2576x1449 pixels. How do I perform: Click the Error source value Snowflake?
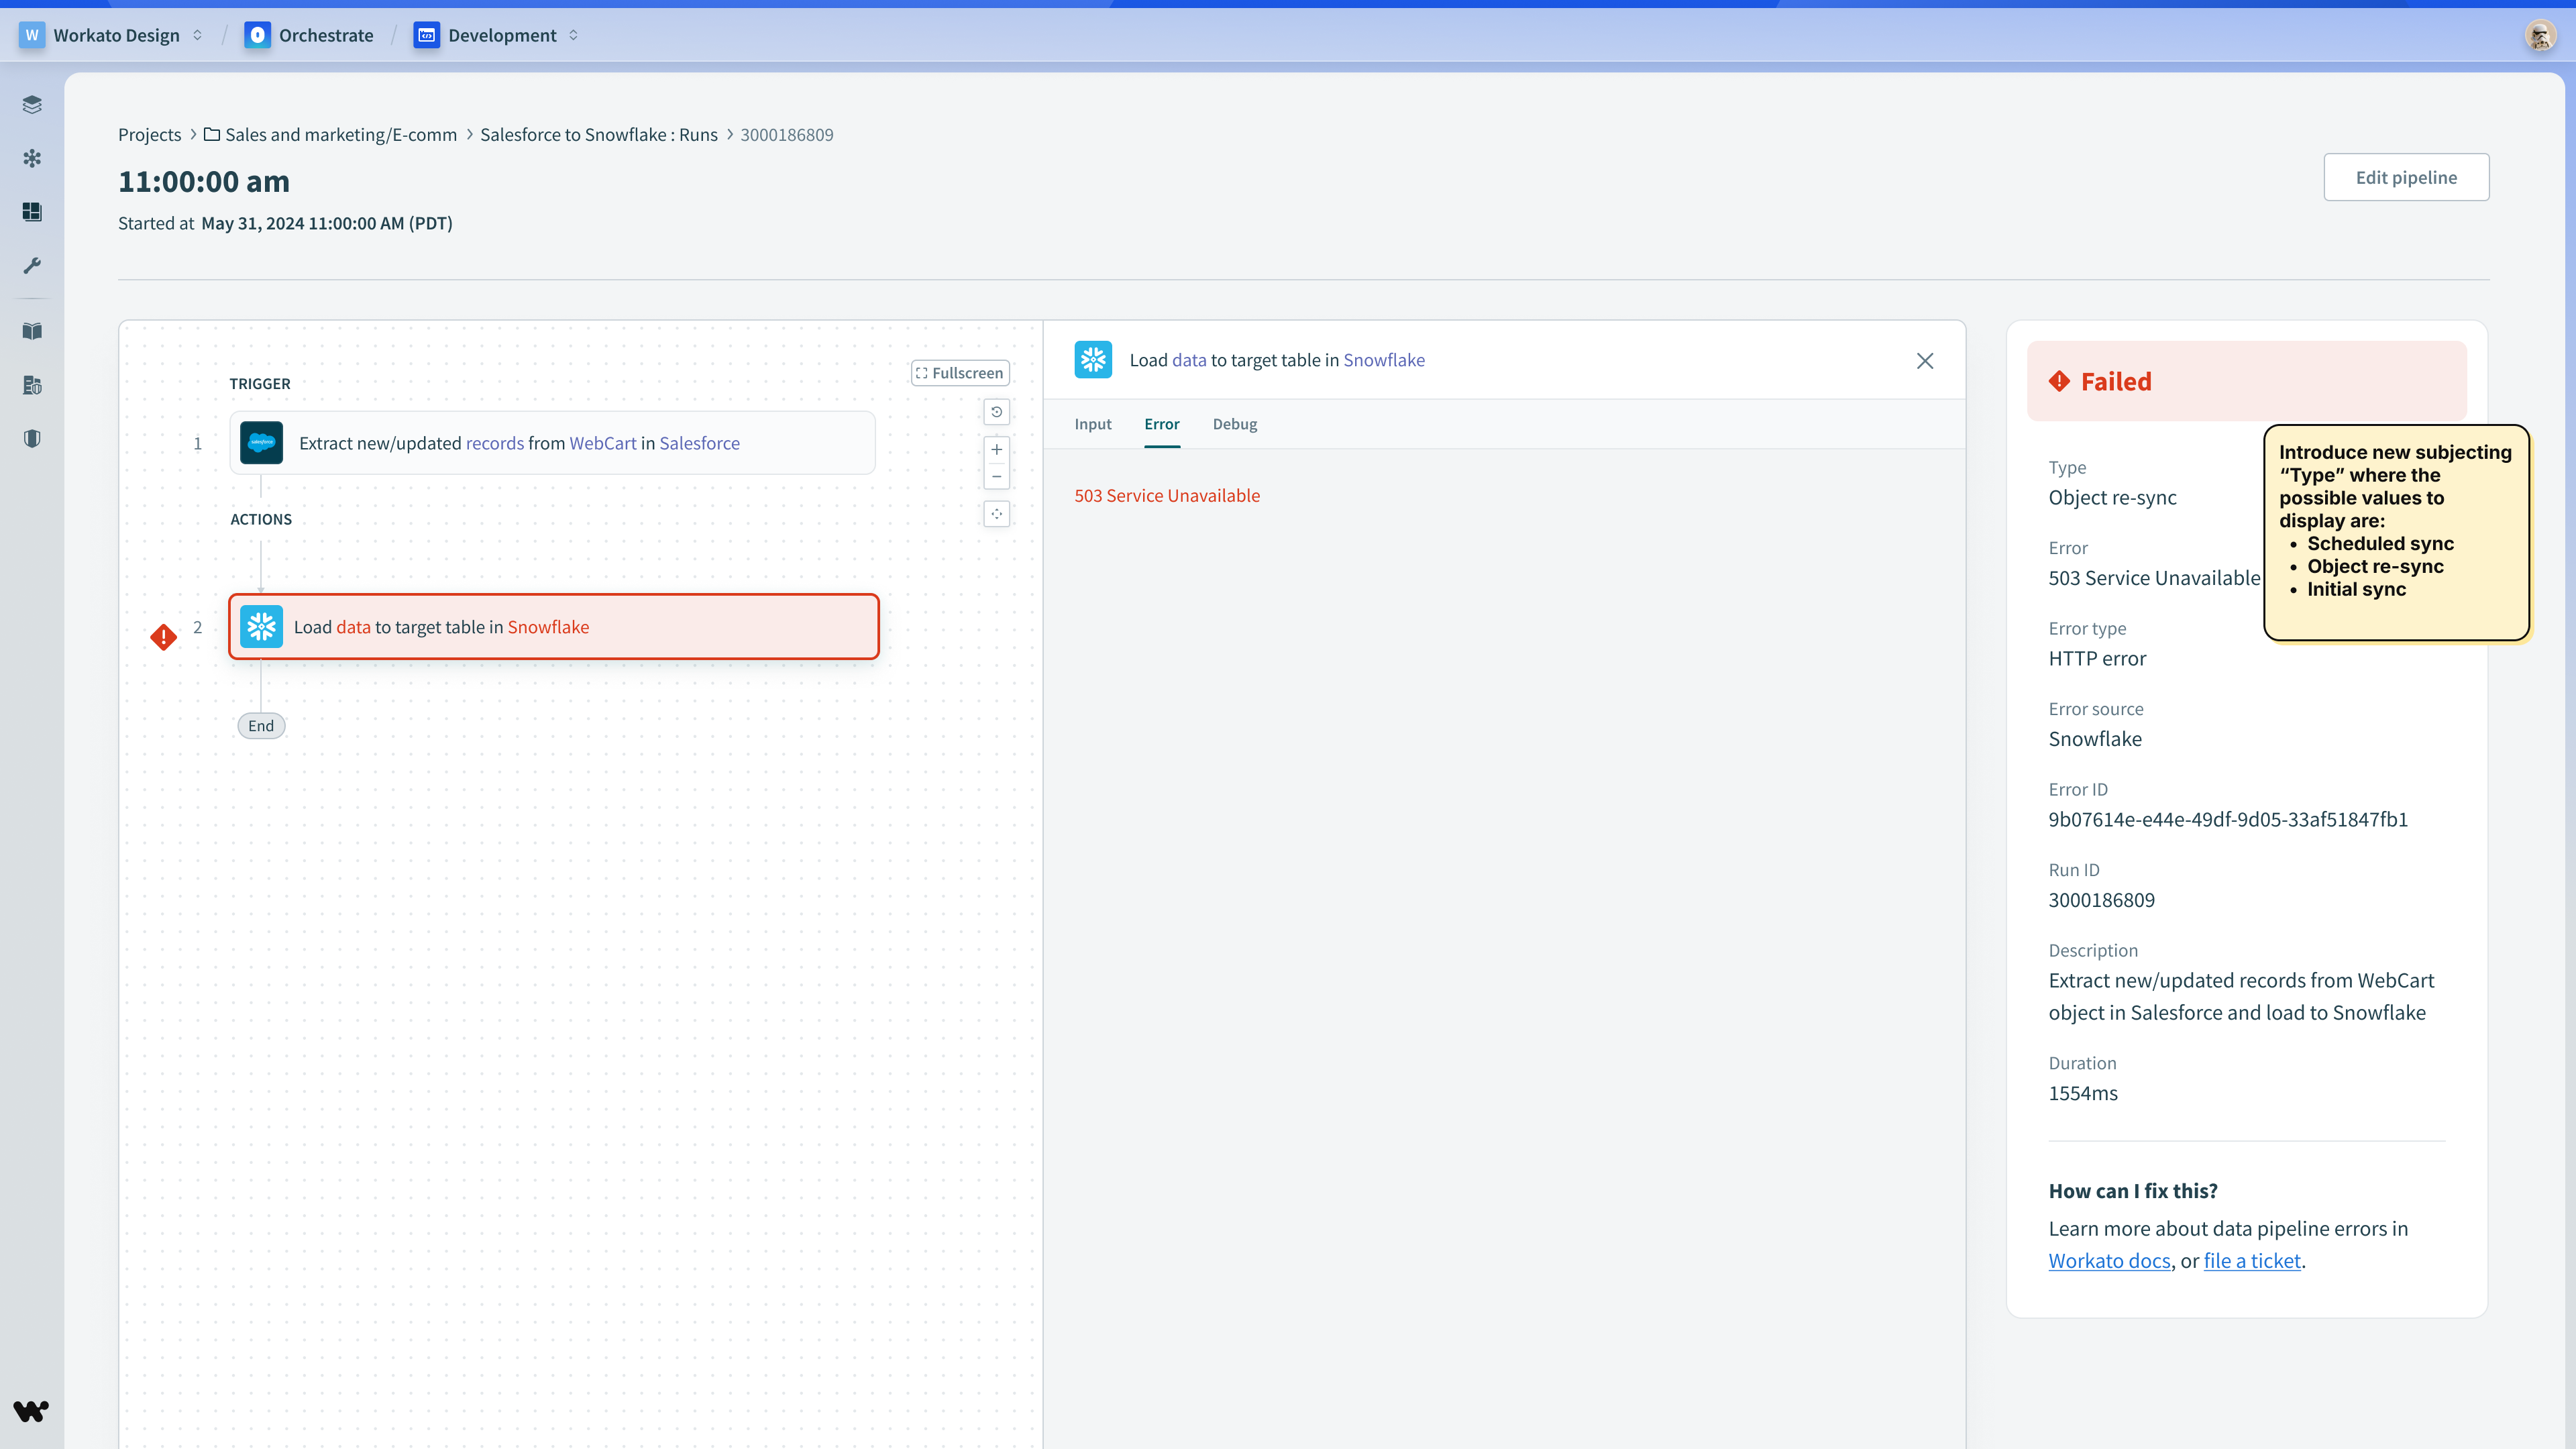2095,739
